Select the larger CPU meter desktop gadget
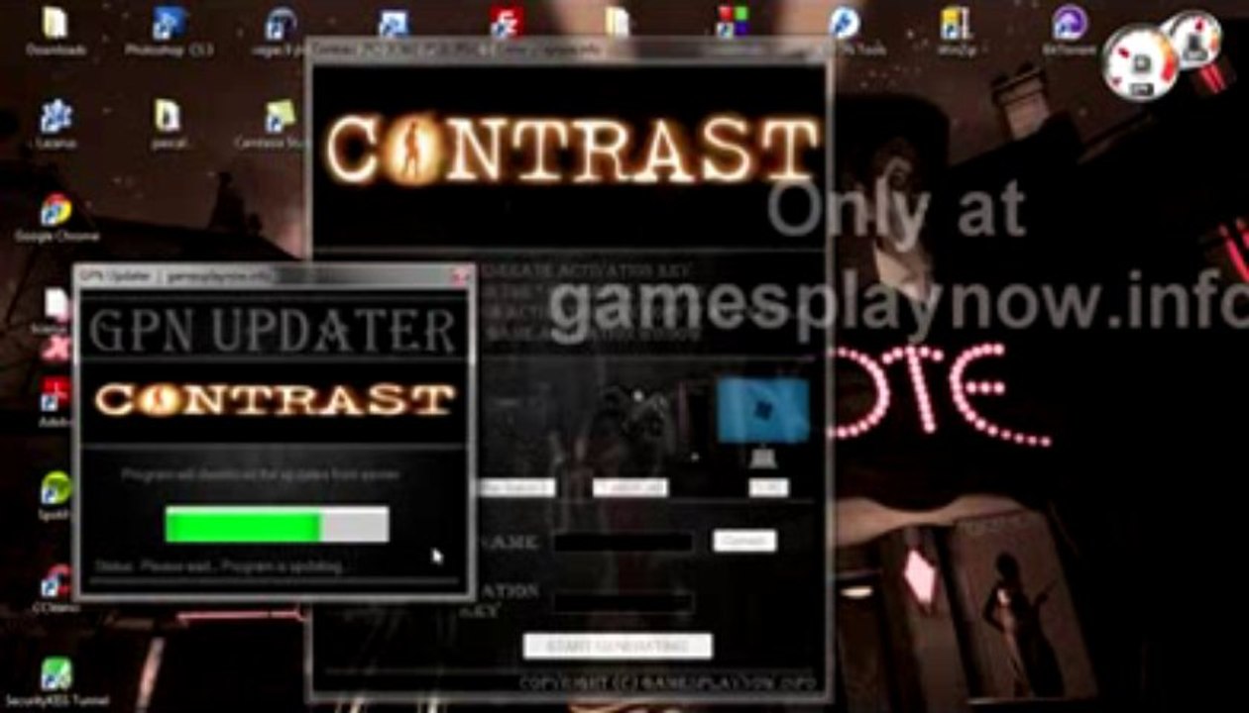 1141,63
